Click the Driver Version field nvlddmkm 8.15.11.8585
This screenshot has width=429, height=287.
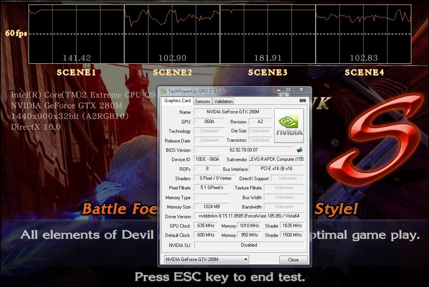tap(249, 216)
